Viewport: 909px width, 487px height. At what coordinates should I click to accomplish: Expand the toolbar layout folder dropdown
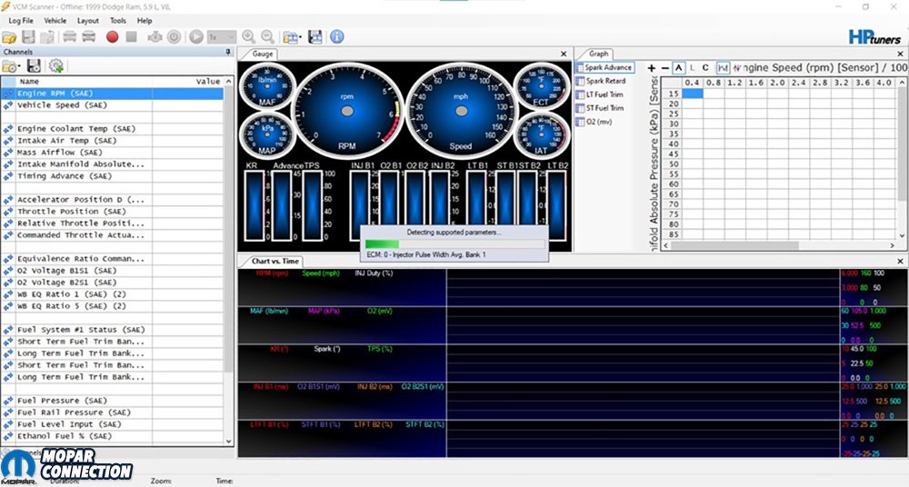coord(300,37)
